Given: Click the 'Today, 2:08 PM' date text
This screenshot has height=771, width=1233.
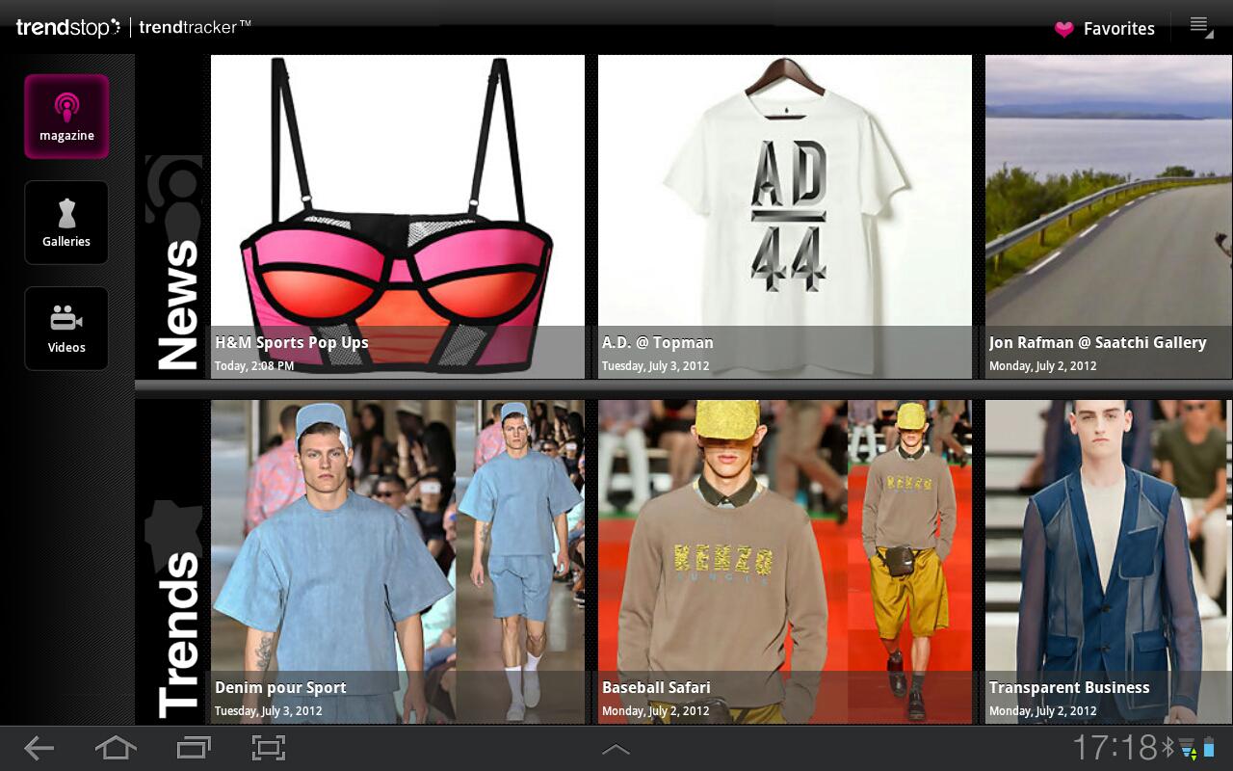Looking at the screenshot, I should [254, 366].
